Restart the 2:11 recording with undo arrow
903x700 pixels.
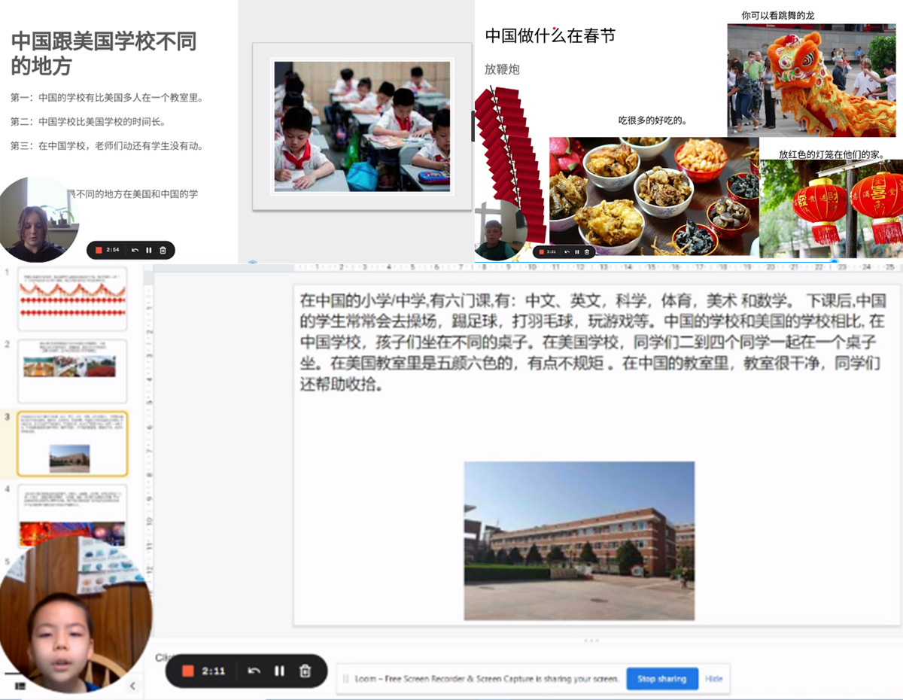pyautogui.click(x=254, y=671)
